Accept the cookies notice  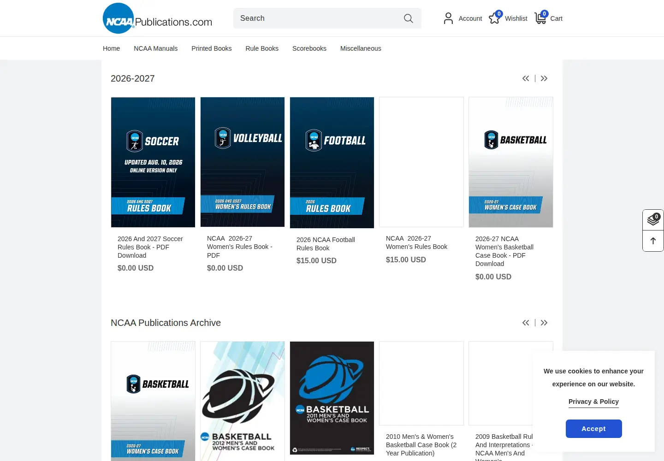pos(594,429)
